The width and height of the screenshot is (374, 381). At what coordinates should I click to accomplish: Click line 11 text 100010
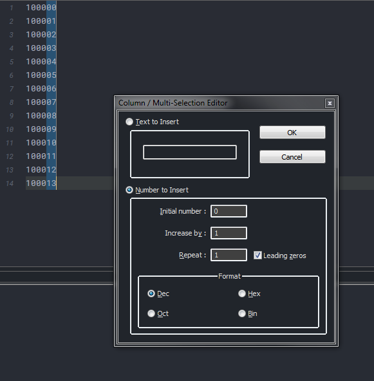(41, 142)
